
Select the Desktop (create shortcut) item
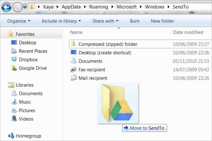pos(105,53)
